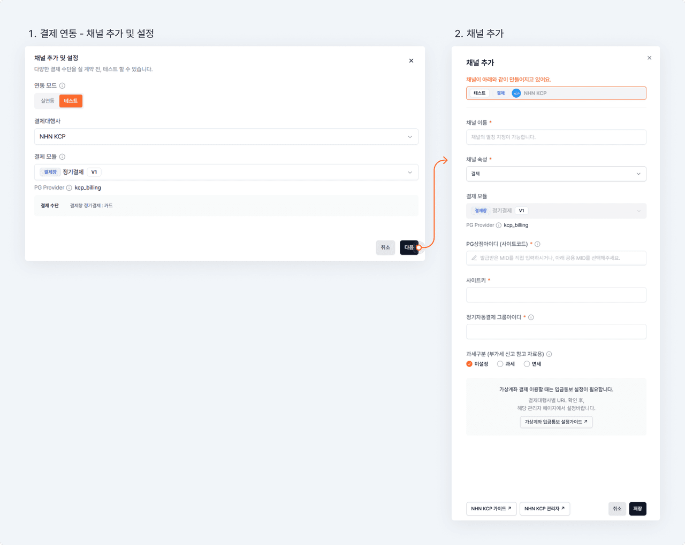This screenshot has height=545, width=685.
Task: Close the 채널 추가 및 설정 dialog
Action: pos(411,61)
